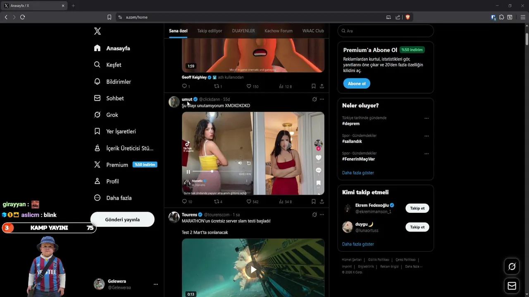Screen dimensions: 529x297
Task: Reload the browser page
Action: pyautogui.click(x=22, y=17)
